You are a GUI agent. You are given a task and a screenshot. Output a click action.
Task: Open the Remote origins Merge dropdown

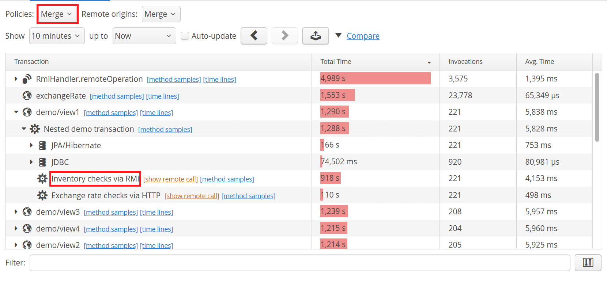161,14
